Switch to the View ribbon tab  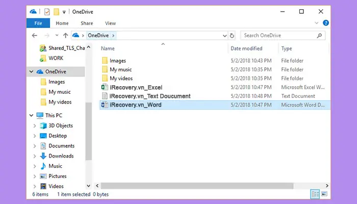[111, 23]
